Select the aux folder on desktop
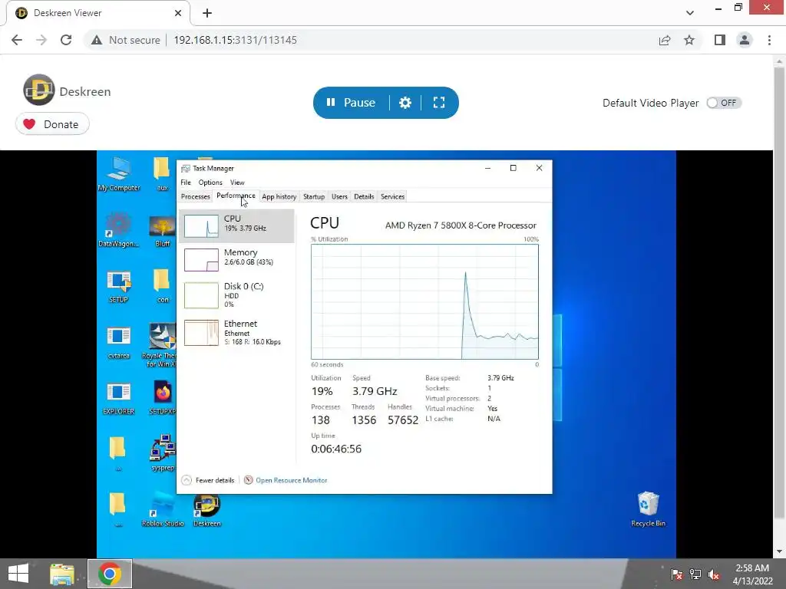This screenshot has height=589, width=786. pyautogui.click(x=162, y=174)
